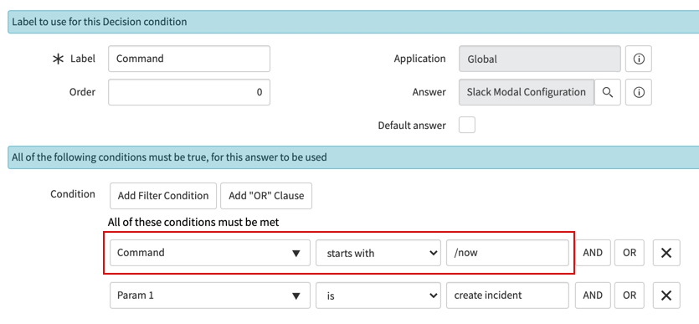Click OR button on the Command row

click(x=630, y=253)
